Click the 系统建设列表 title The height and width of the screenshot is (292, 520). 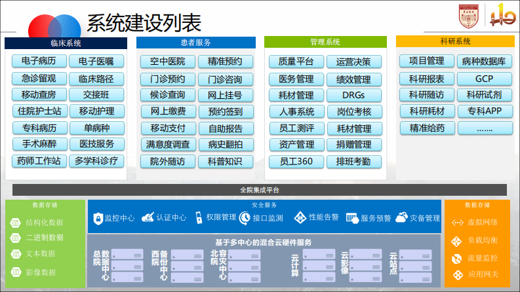click(x=144, y=23)
